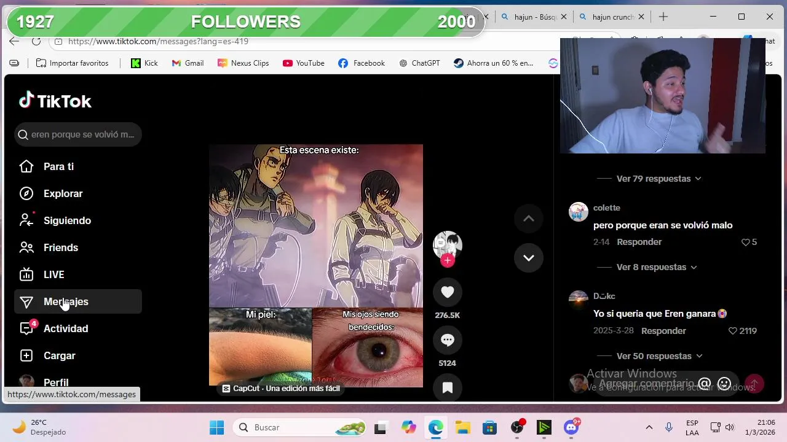Image resolution: width=787 pixels, height=442 pixels.
Task: Click the taskbar microphone icon
Action: (x=669, y=427)
